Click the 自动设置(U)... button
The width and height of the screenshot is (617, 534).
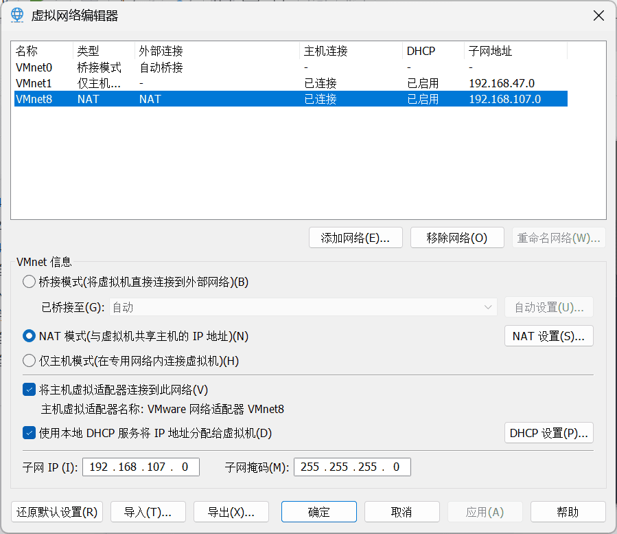tap(549, 307)
